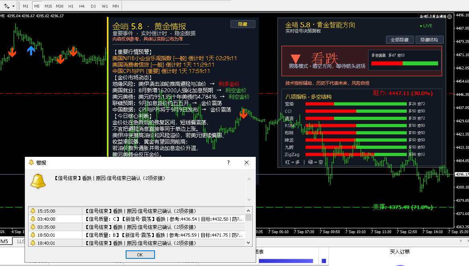Switch chart to M1 timeframe
This screenshot has height=266, width=469.
(x=26, y=6)
